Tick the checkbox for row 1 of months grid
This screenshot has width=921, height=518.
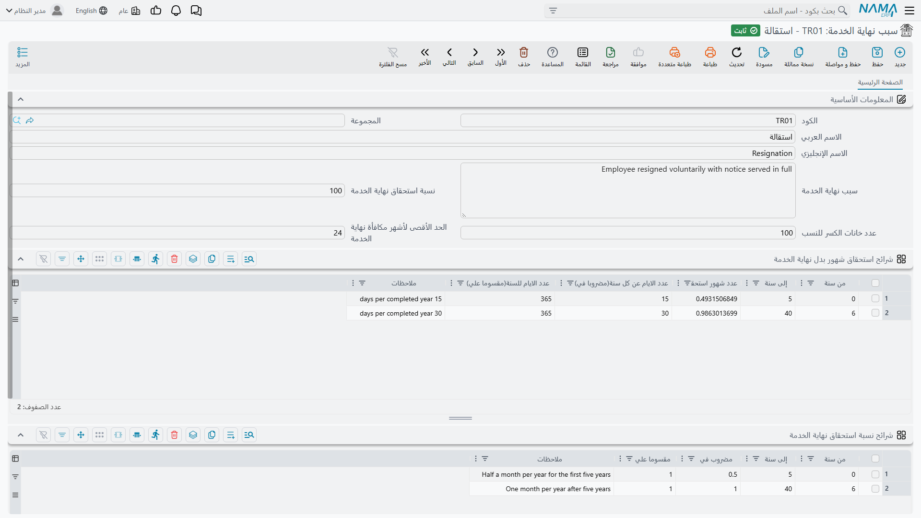875,298
